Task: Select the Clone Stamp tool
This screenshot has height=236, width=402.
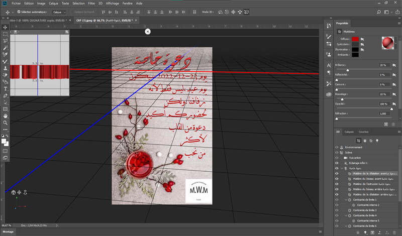Action: [5, 68]
